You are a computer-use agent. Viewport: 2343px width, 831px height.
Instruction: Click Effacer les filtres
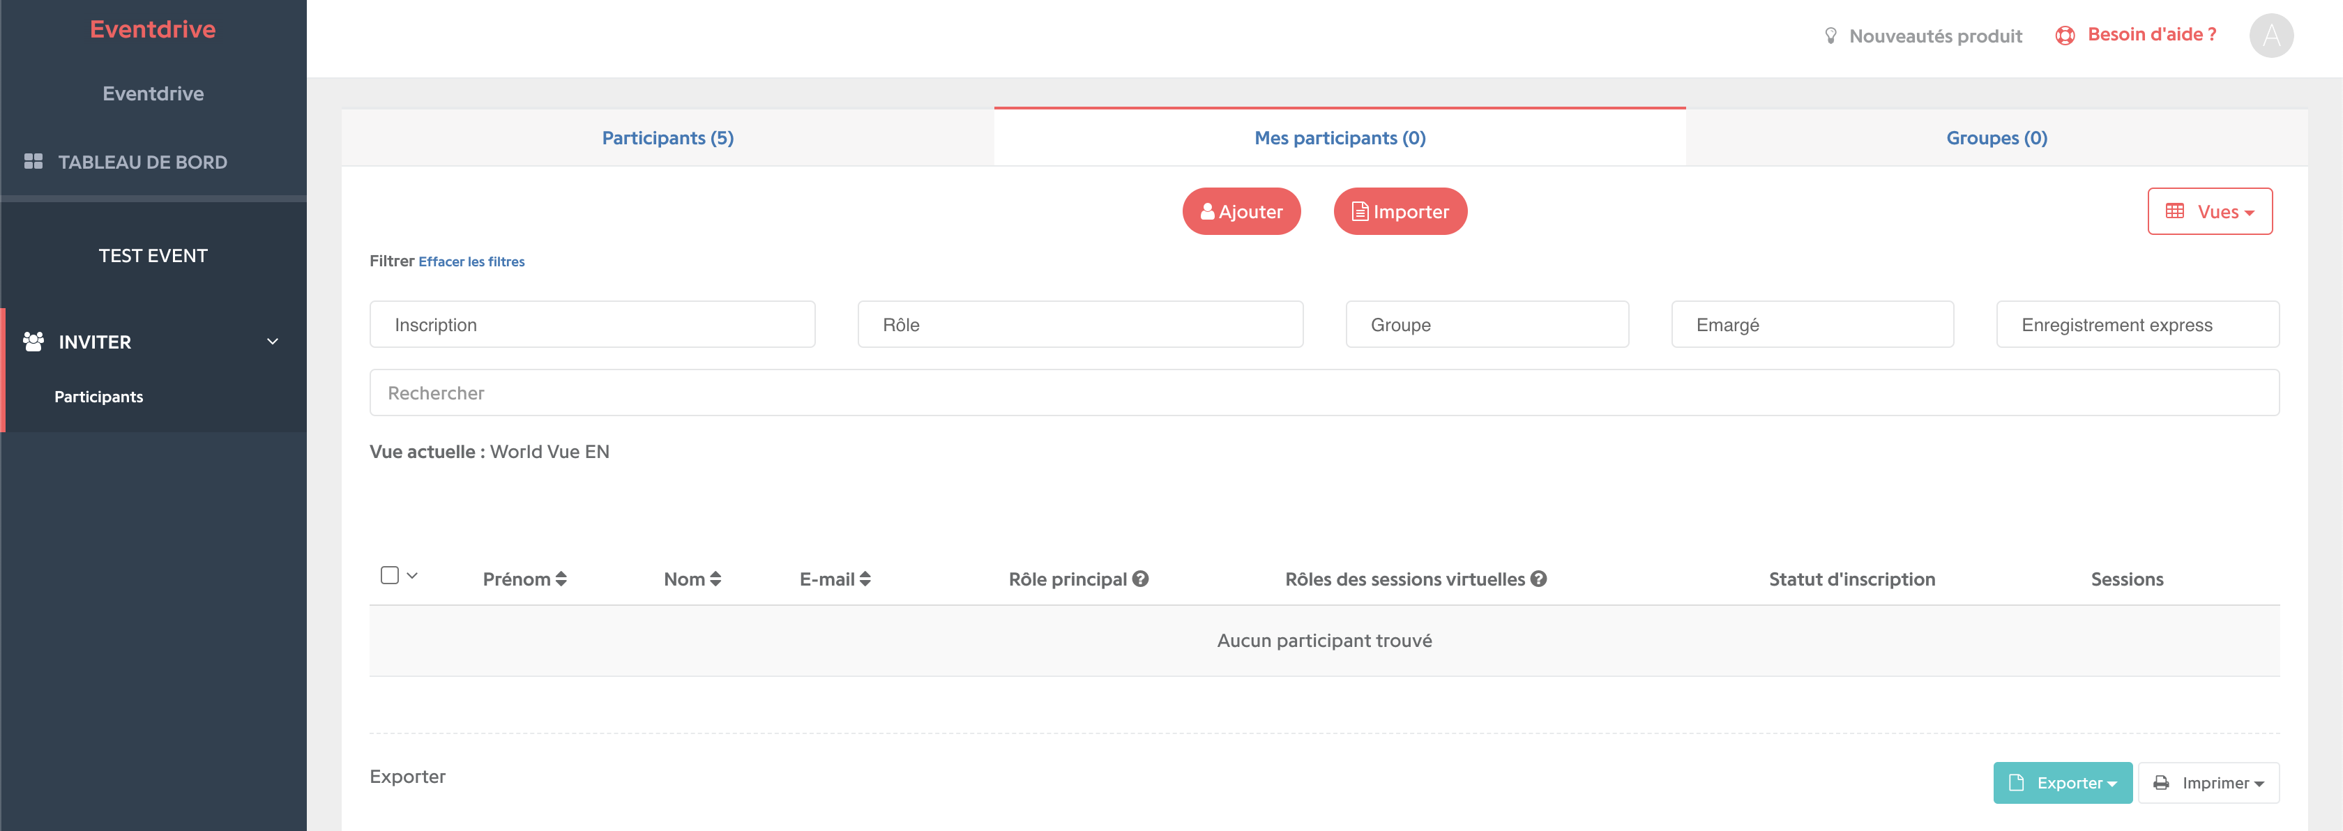(x=471, y=262)
